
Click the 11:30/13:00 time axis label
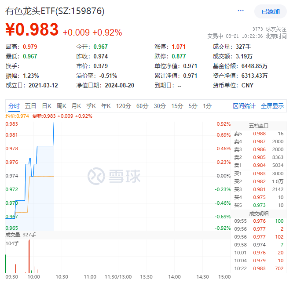pyautogui.click(x=118, y=277)
